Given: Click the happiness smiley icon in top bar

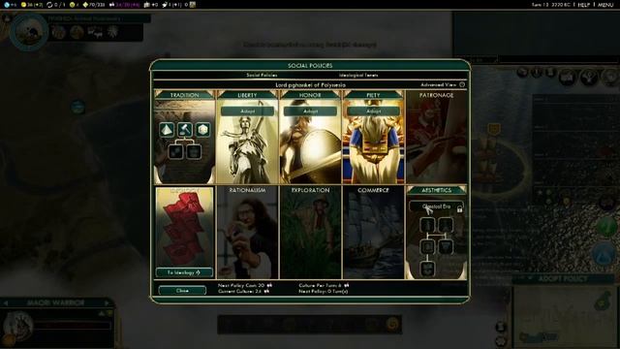Looking at the screenshot, I should pyautogui.click(x=72, y=5).
